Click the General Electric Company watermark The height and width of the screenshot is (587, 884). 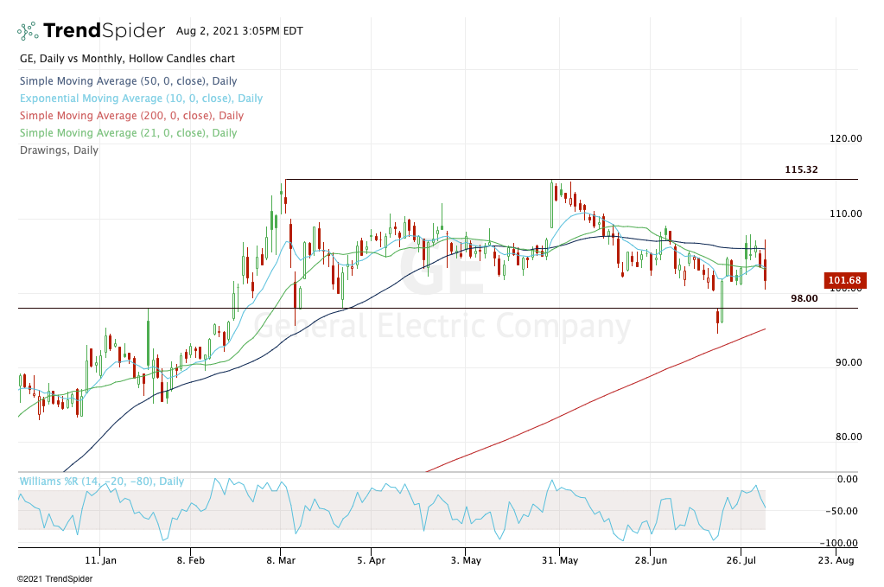coord(442,328)
